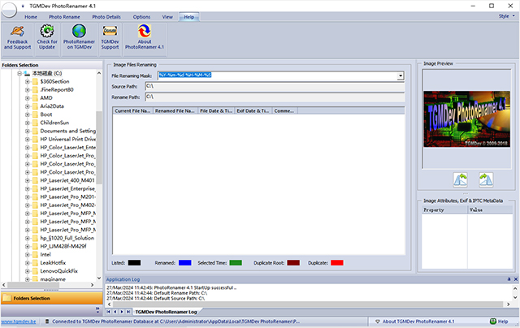Open Feedback and Support
Image resolution: width=520 pixels, height=328 pixels.
coord(17,37)
